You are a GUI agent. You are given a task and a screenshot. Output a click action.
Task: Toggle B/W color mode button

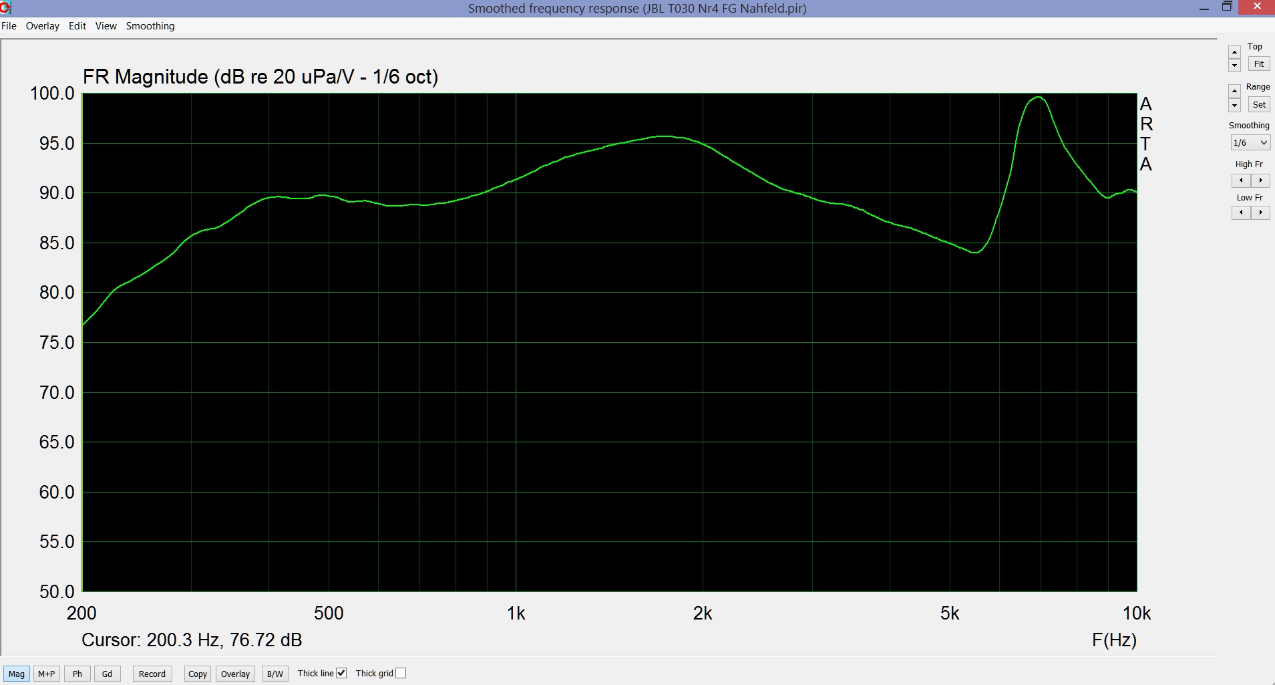click(x=275, y=674)
